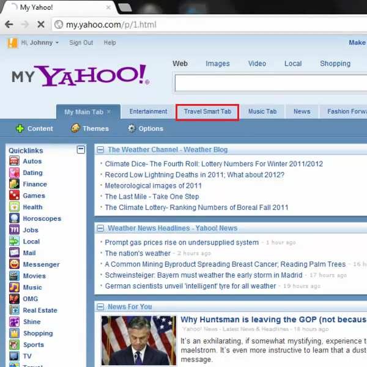Open a new browser tab
The width and height of the screenshot is (367, 367).
coord(125,7)
